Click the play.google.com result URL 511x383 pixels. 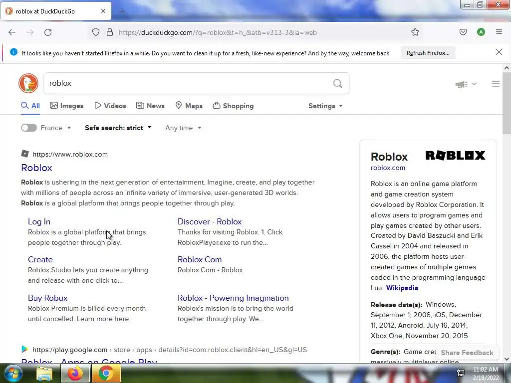tap(170, 350)
